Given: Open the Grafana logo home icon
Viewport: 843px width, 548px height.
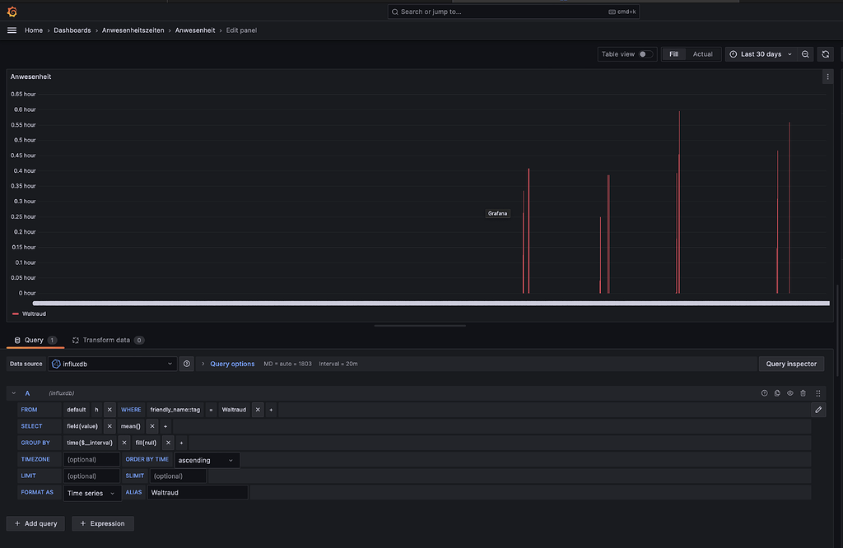Looking at the screenshot, I should coord(12,12).
